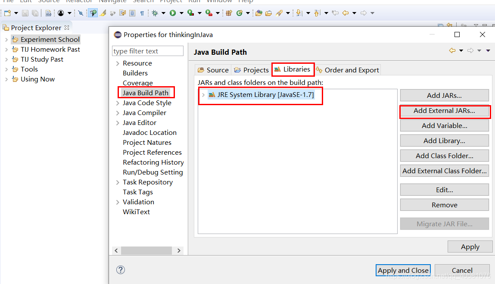Image resolution: width=495 pixels, height=284 pixels.
Task: Click the Open Type toolbar icon
Action: [x=259, y=13]
